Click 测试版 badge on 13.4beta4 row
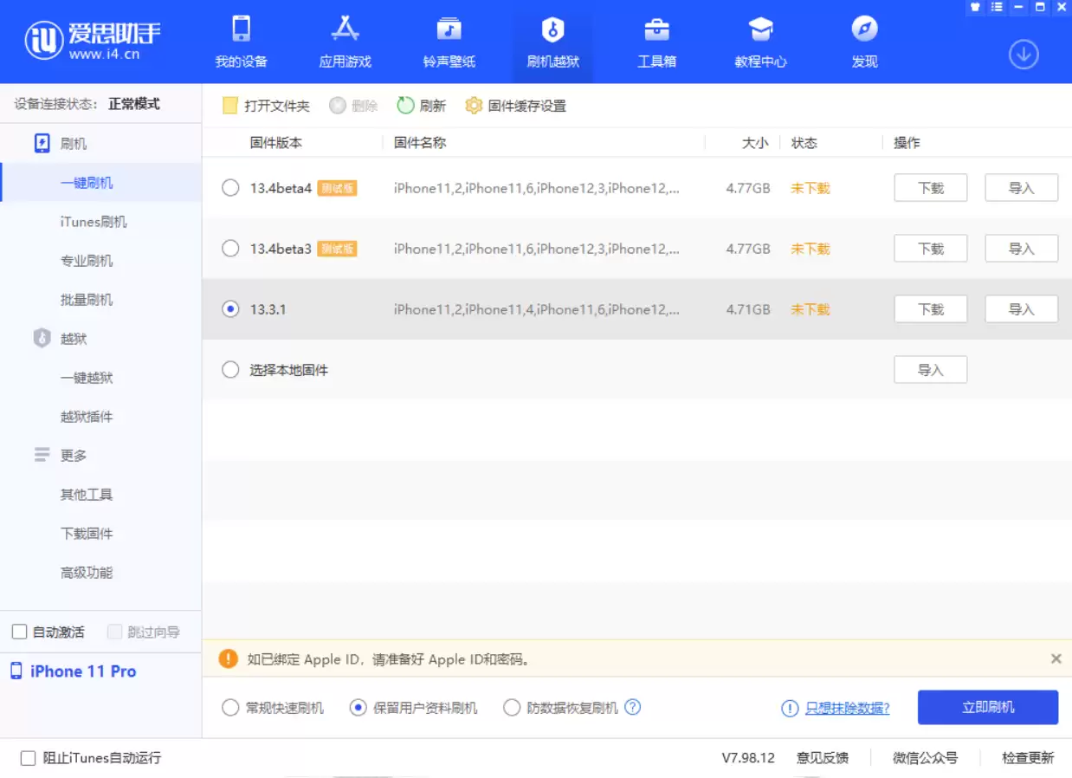The width and height of the screenshot is (1072, 778). click(338, 188)
